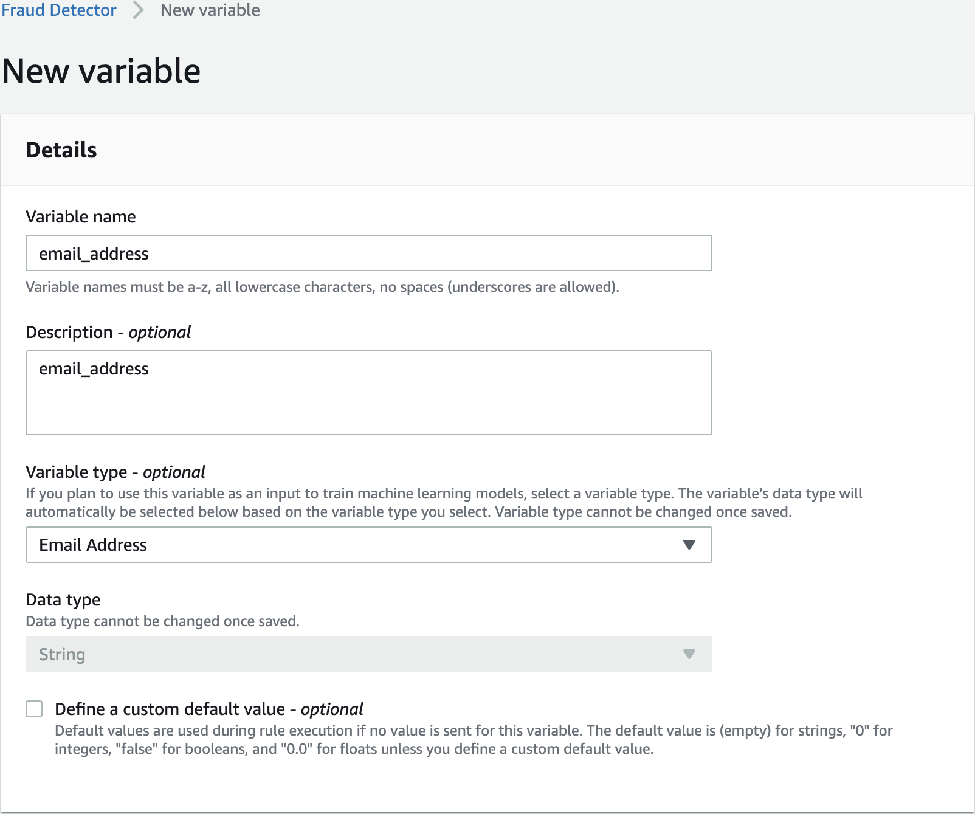Select the New variable breadcrumb item
Screen dimensions: 975x814
point(210,10)
